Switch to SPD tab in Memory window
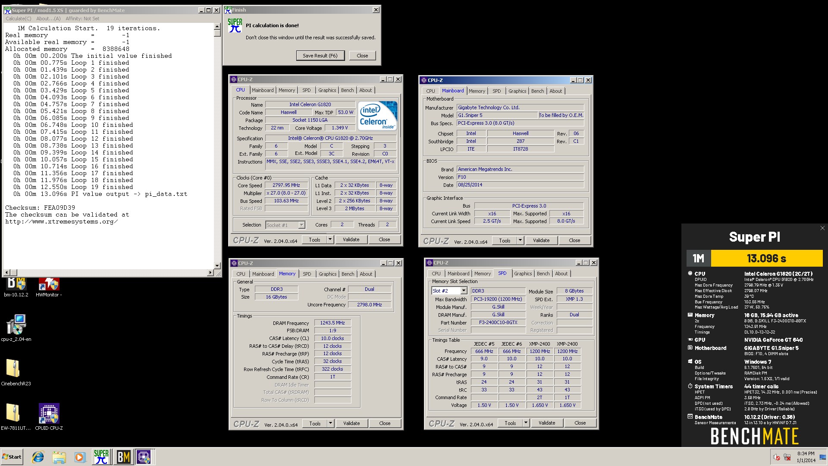This screenshot has width=828, height=466. coord(307,274)
